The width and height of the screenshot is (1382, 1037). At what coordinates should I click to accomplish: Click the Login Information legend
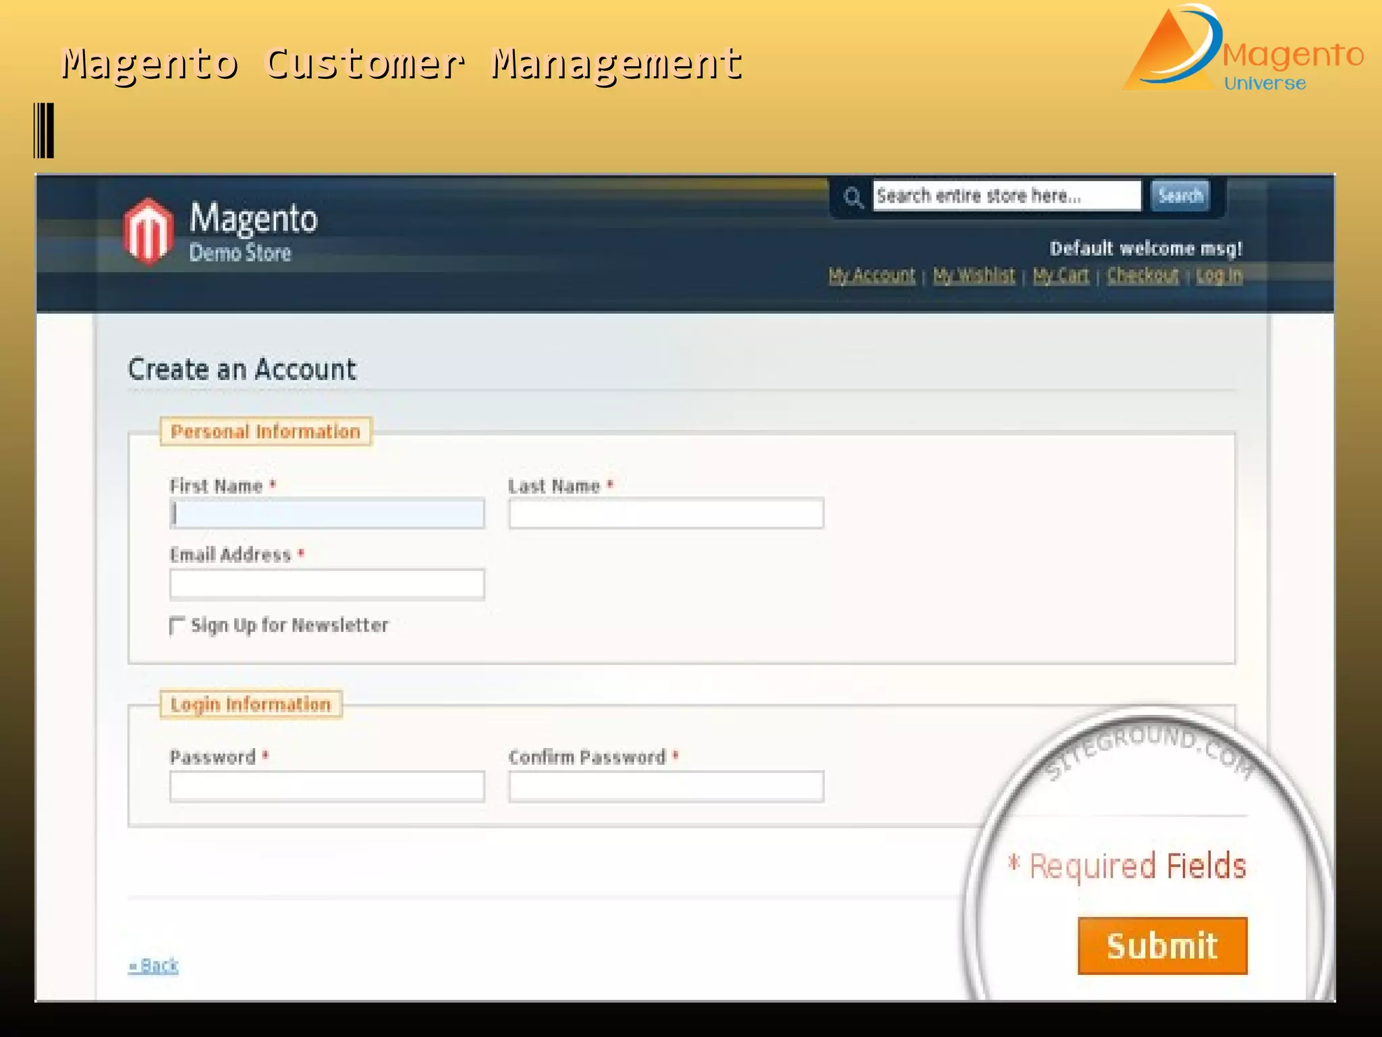click(x=250, y=704)
